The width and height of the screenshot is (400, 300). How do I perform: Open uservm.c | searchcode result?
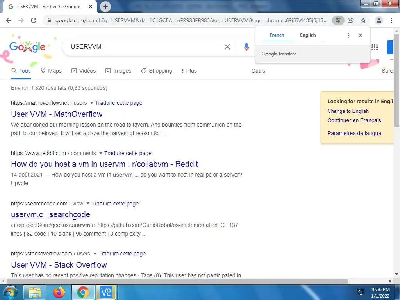pos(50,214)
